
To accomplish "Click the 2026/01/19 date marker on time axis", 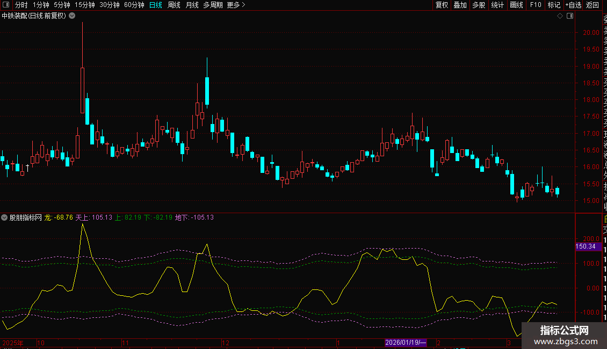I will [406, 343].
